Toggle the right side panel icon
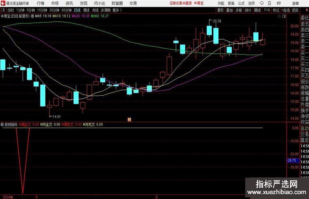Image resolution: width=309 pixels, height=199 pixels. point(284,16)
